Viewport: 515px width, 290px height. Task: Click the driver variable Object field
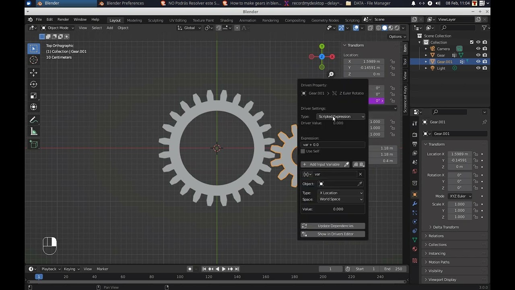pos(340,184)
